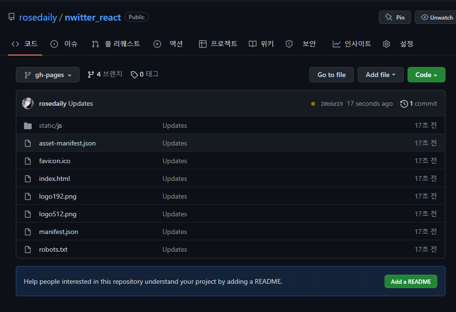Open manifest.json file
Image resolution: width=456 pixels, height=312 pixels.
tap(58, 232)
